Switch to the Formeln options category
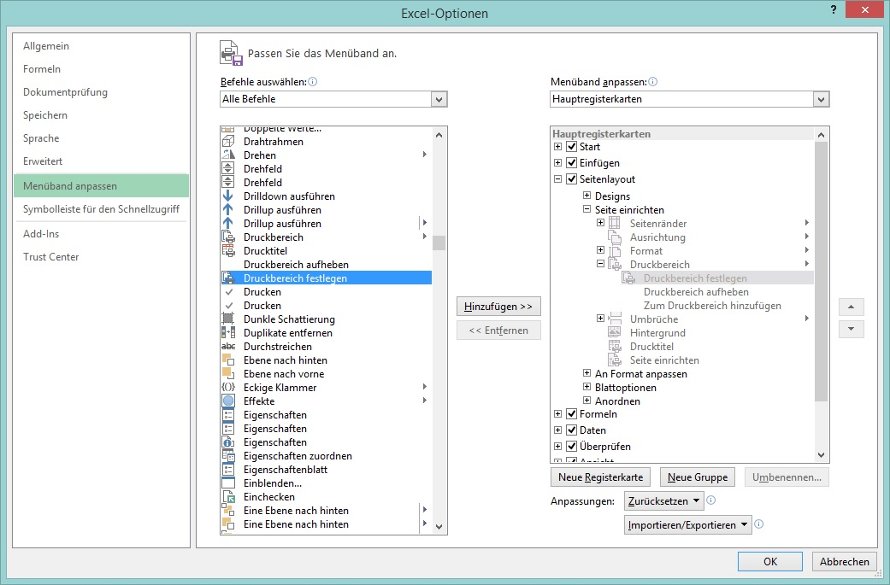Screen dimensions: 890x585 (x=102, y=69)
